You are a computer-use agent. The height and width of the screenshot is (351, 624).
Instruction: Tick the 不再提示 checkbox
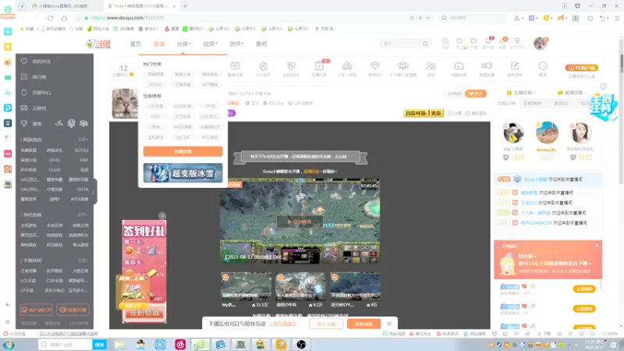pos(498,246)
